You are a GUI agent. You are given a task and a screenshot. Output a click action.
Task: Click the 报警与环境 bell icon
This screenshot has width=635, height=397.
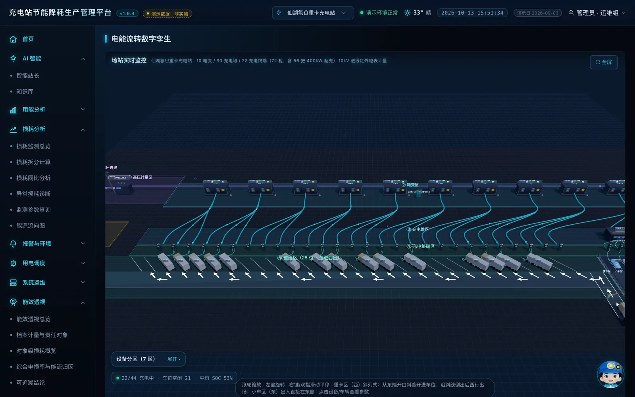pyautogui.click(x=13, y=244)
